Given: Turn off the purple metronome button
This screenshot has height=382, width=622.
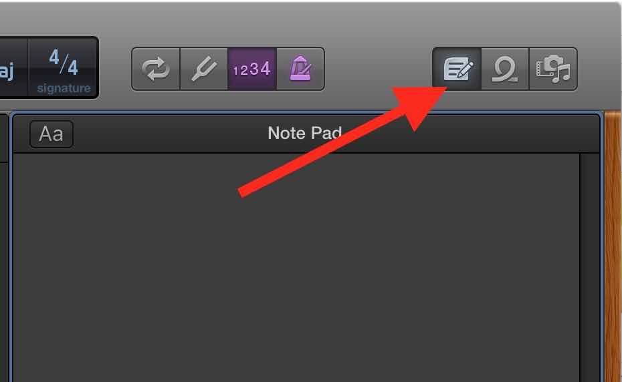Looking at the screenshot, I should 300,69.
